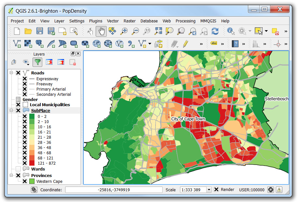This screenshot has width=298, height=202.
Task: Click Add Group icon in Layers panel
Action: pos(14,62)
